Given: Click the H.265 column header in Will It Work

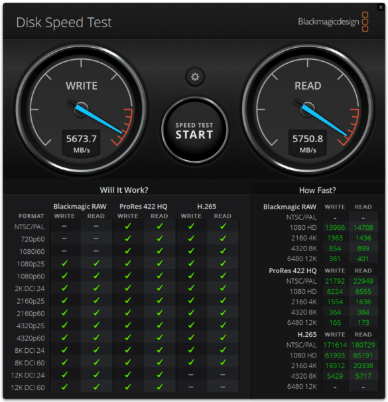Looking at the screenshot, I should tap(207, 207).
